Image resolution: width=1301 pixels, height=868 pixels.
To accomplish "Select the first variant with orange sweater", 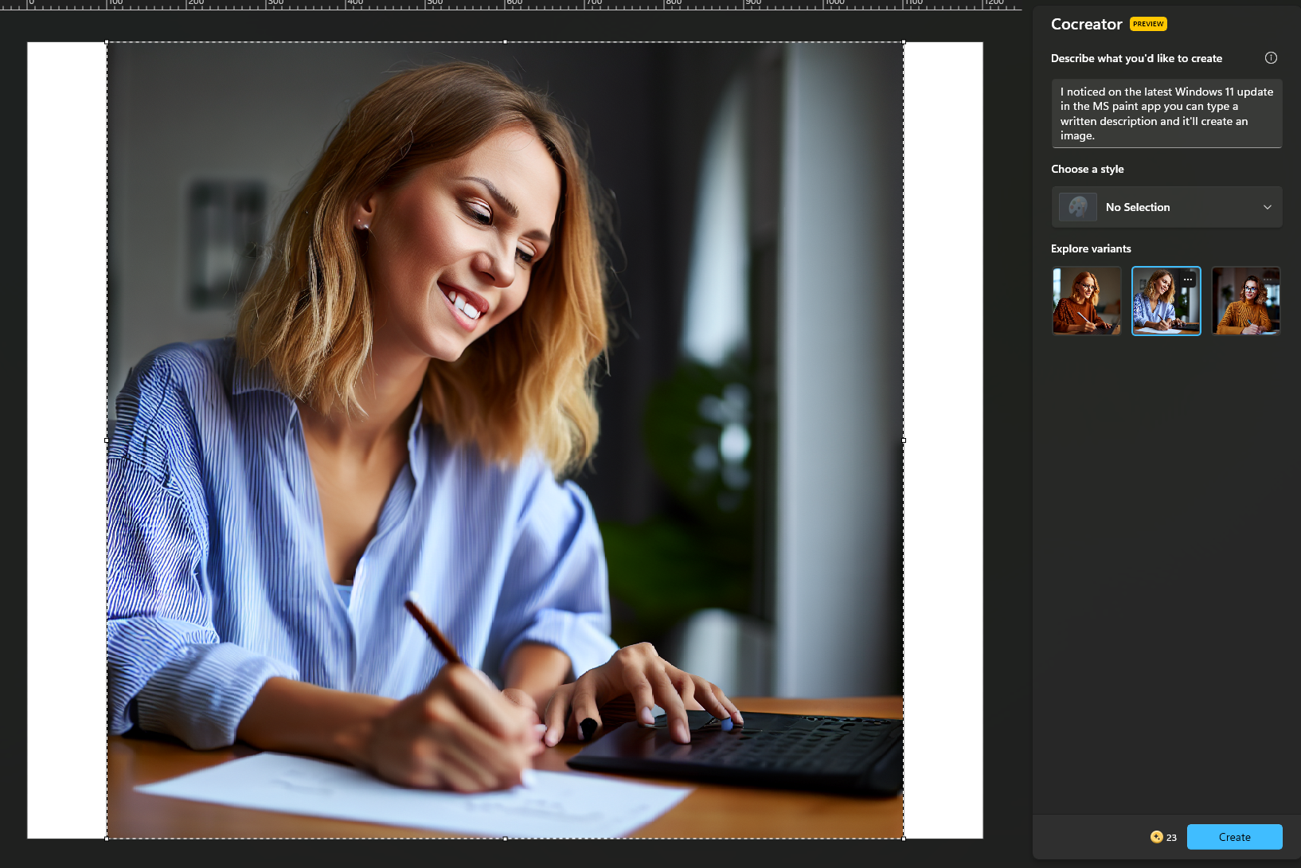I will (x=1086, y=301).
